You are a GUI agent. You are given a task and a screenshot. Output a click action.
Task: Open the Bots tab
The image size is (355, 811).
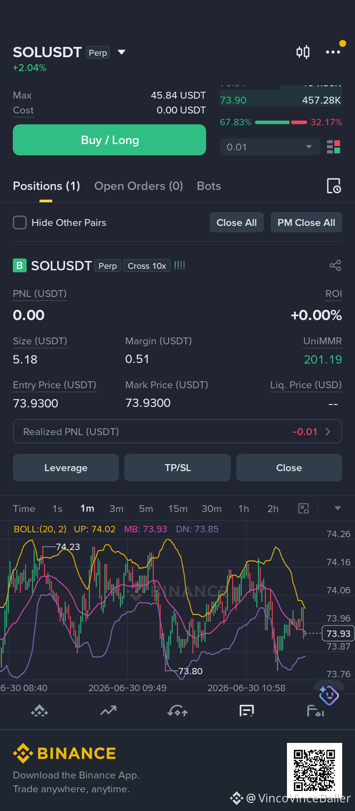coord(209,186)
